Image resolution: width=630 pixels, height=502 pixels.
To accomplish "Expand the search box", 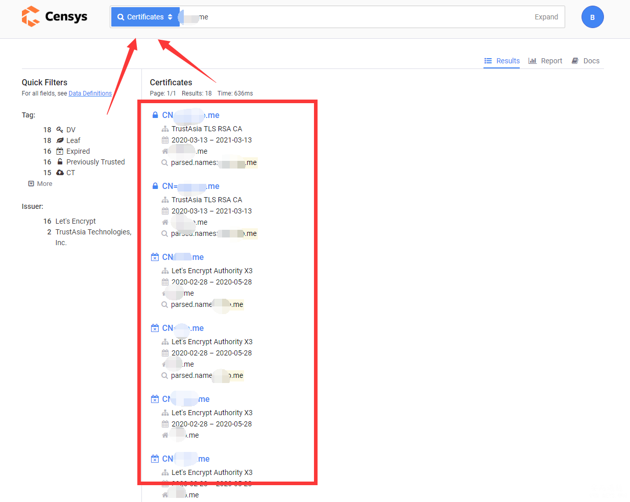I will click(546, 17).
